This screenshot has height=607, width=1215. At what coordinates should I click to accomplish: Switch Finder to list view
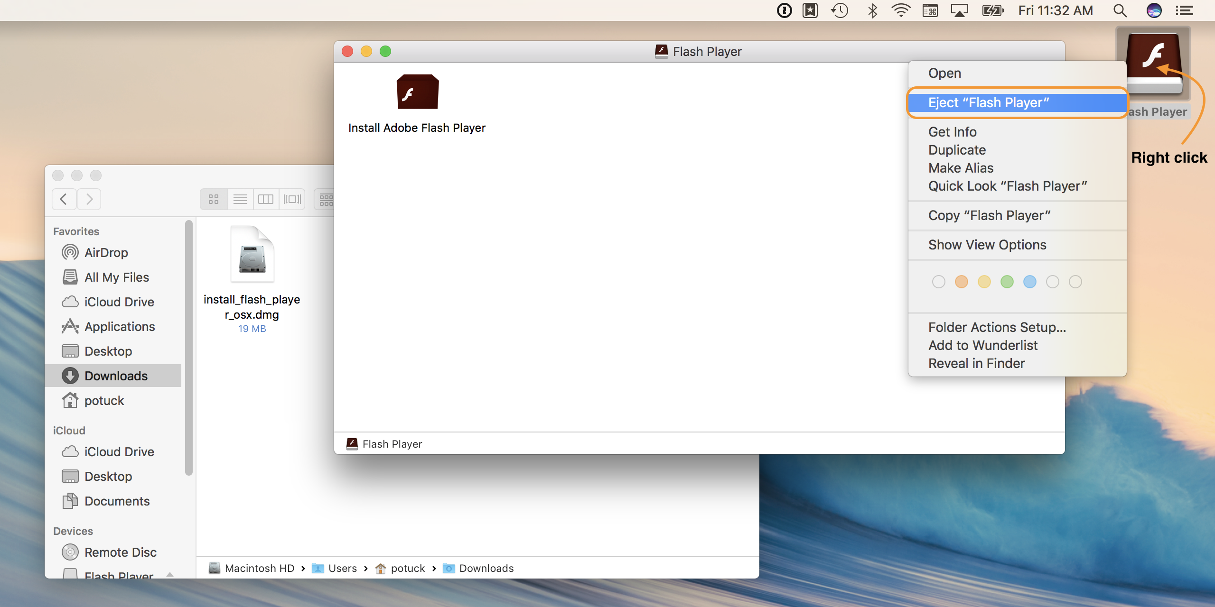[240, 199]
